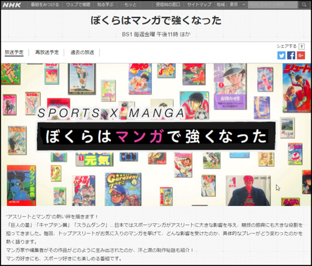Click the SPORTS X MANGA banner text
312x266 pixels.
point(111,113)
